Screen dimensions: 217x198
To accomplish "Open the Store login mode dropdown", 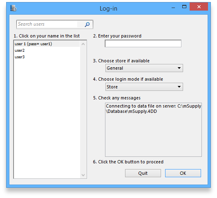I will (x=144, y=87).
